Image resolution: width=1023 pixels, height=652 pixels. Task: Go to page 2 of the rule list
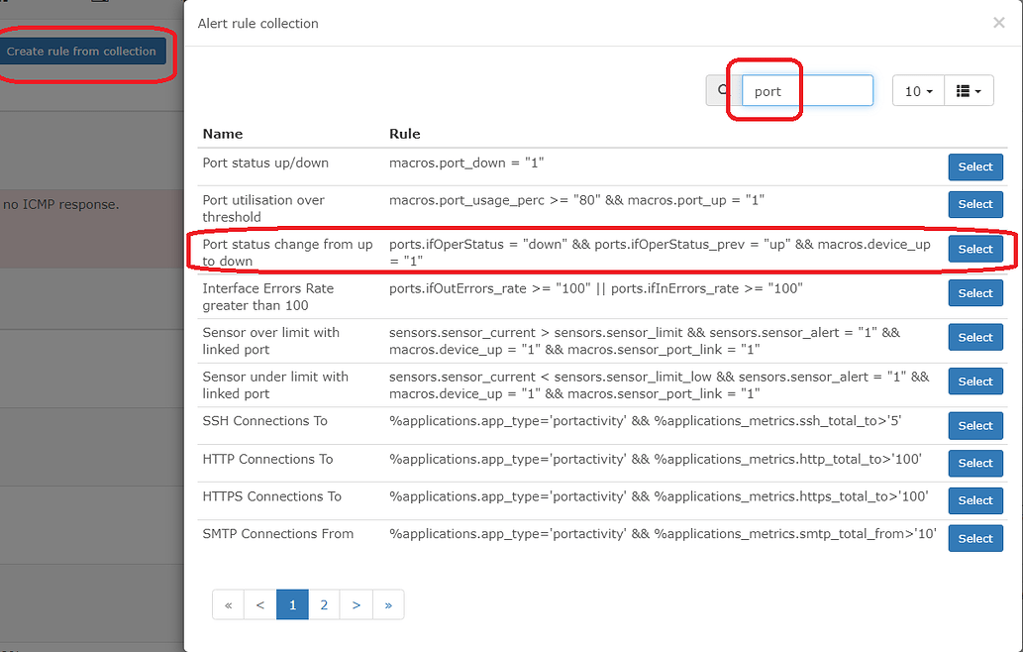(324, 604)
